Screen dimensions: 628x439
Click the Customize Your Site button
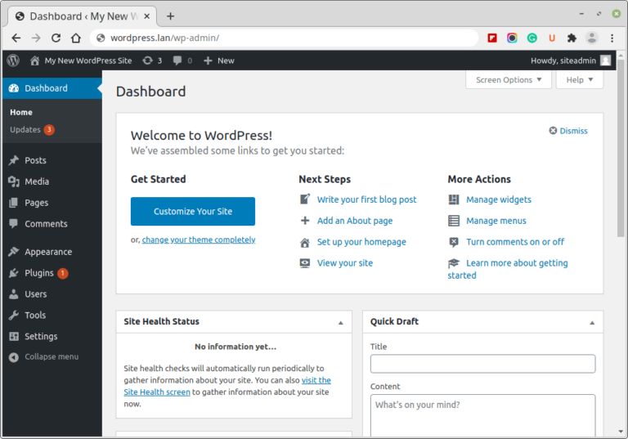[193, 211]
